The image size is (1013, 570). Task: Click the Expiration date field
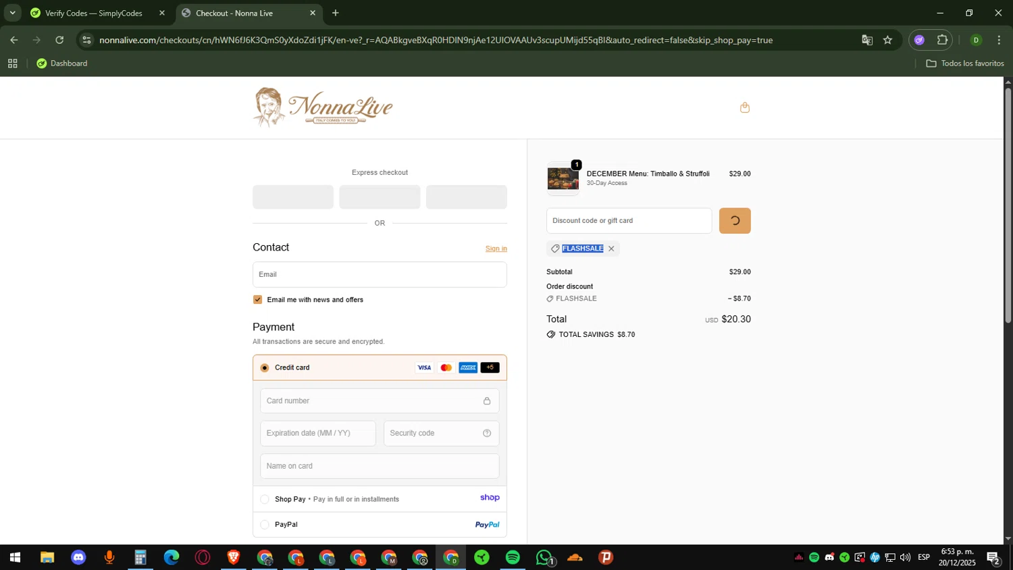[x=318, y=434]
